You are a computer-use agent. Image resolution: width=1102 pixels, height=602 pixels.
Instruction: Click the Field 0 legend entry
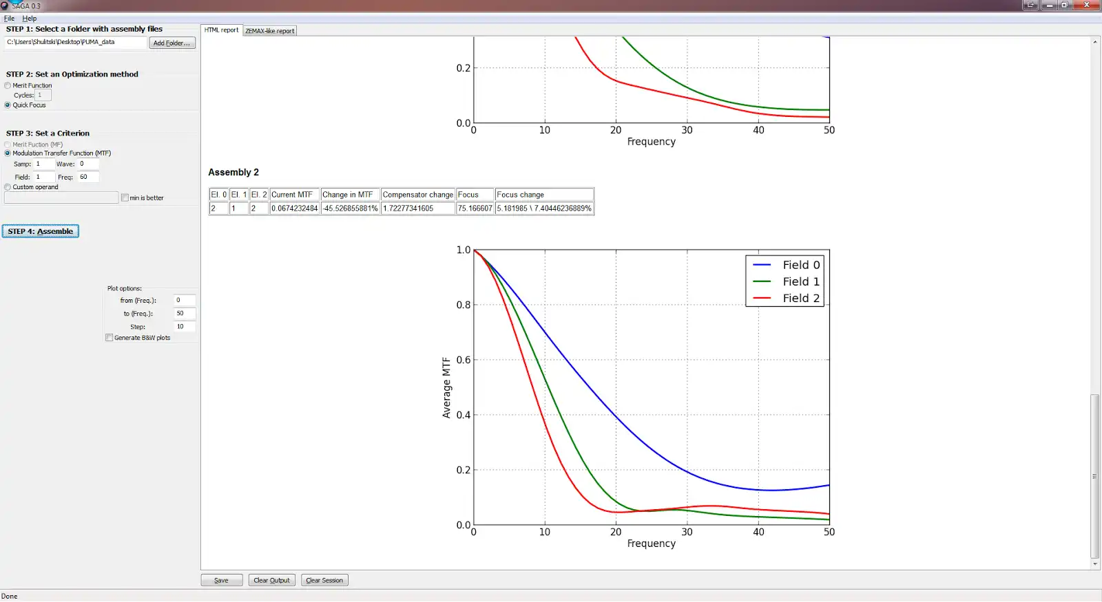tap(786, 265)
